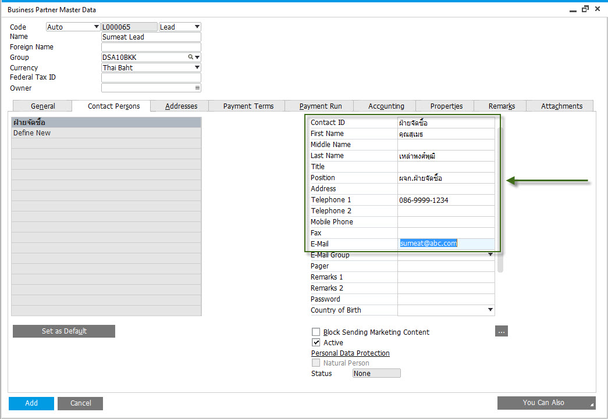Minimize the Business Partner Master Data window
Image resolution: width=608 pixels, height=419 pixels.
573,10
